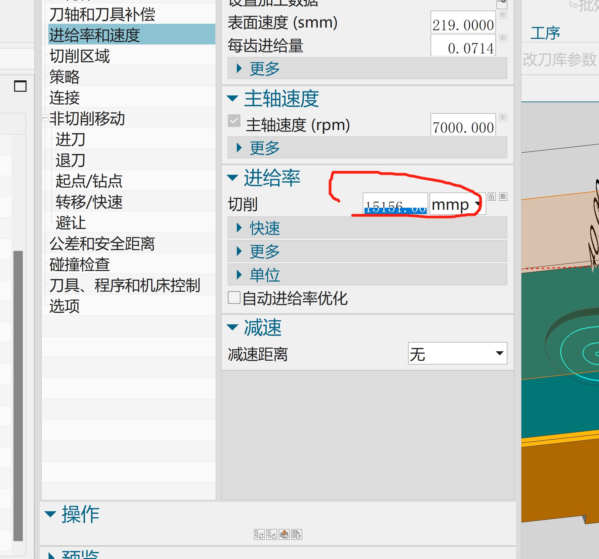
Task: Click the Replay toolpath icon under 操作
Action: (x=272, y=534)
